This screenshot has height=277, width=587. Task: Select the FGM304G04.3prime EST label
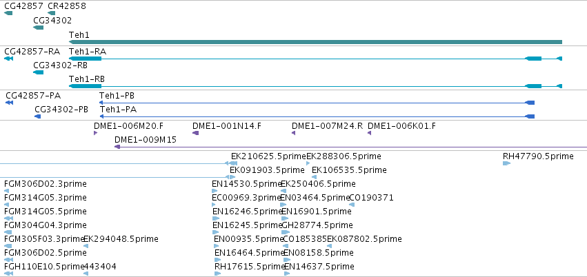[x=46, y=225]
